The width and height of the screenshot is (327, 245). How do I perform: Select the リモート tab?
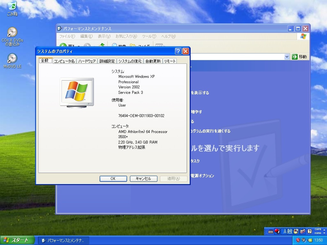[x=170, y=61]
